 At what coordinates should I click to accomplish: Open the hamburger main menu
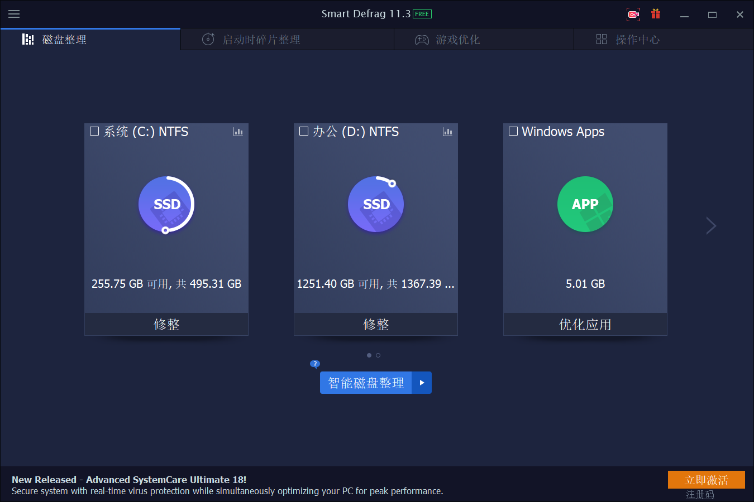click(14, 14)
